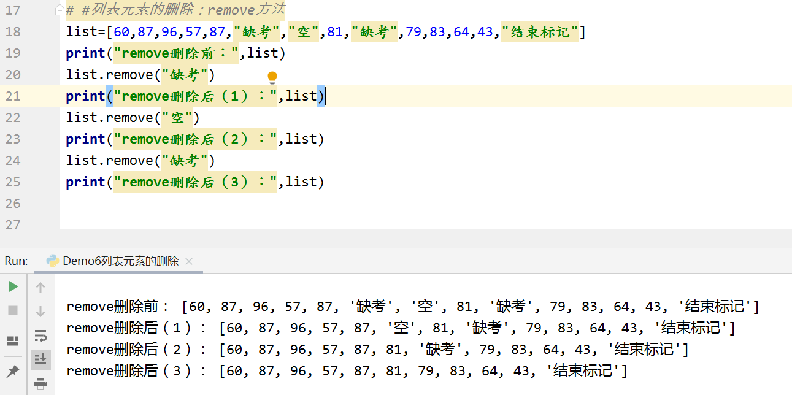Click the "remove删除后（2）：" string in code

[195, 139]
